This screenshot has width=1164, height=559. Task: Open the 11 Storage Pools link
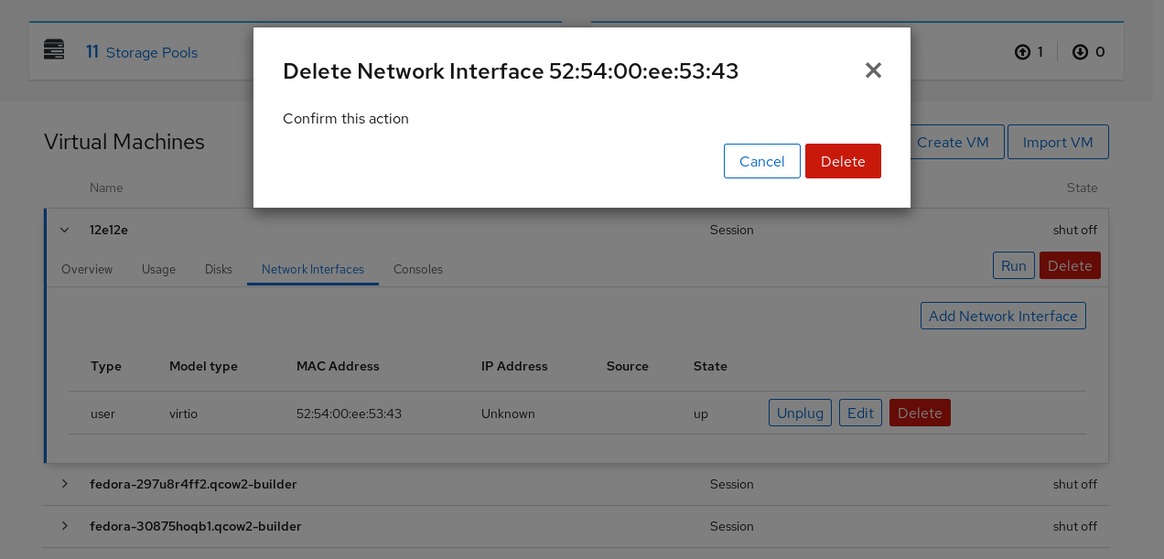click(142, 52)
